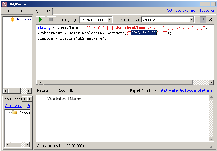Click the <None> database combo box
217x151 pixels.
[167, 20]
